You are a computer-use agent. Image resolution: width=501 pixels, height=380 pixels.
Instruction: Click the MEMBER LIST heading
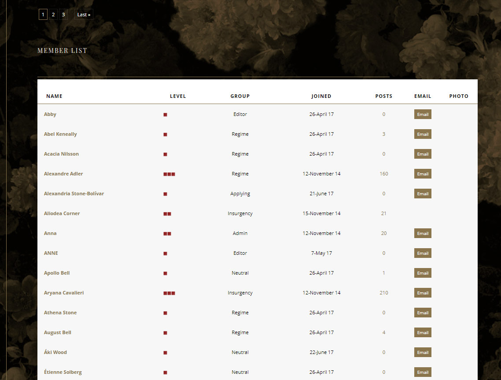[63, 51]
